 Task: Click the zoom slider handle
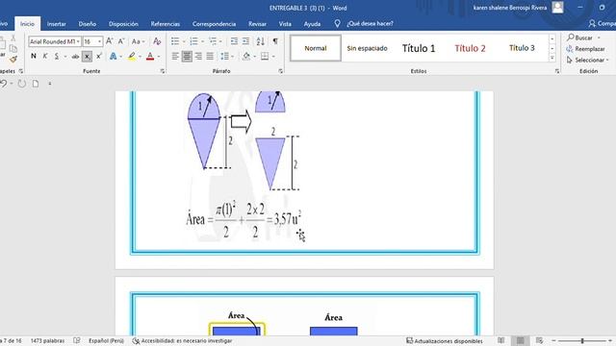[582, 340]
